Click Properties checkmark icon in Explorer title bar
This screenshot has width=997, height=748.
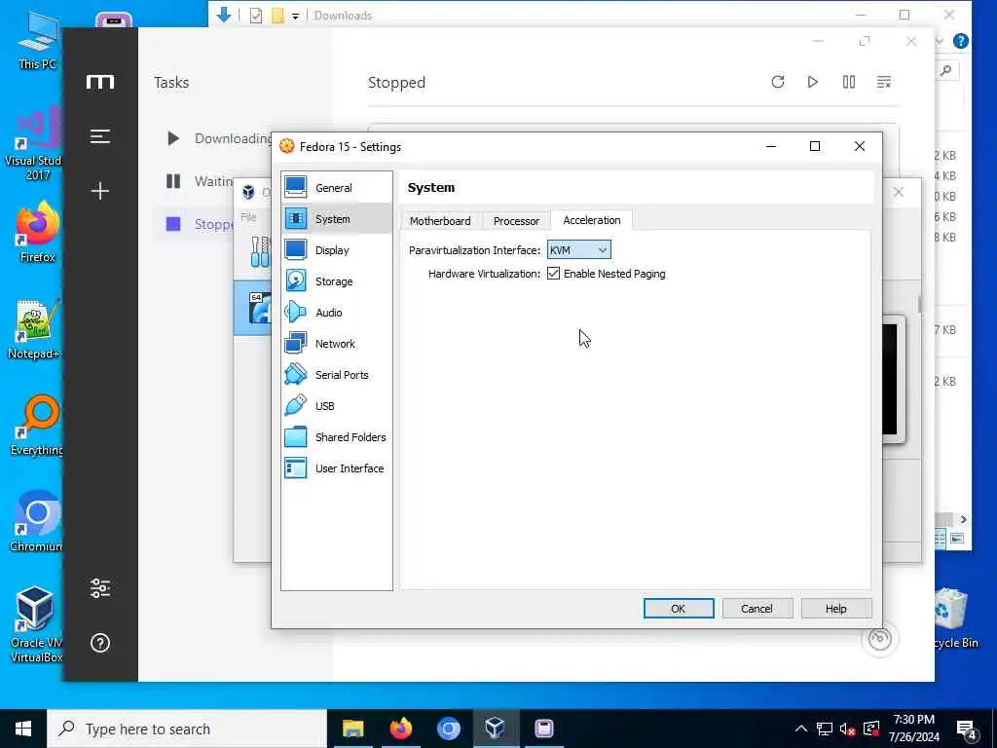256,16
